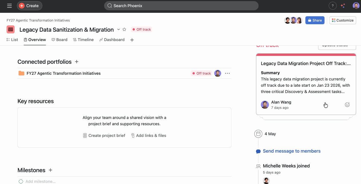
Task: Click the Share button
Action: point(315,20)
